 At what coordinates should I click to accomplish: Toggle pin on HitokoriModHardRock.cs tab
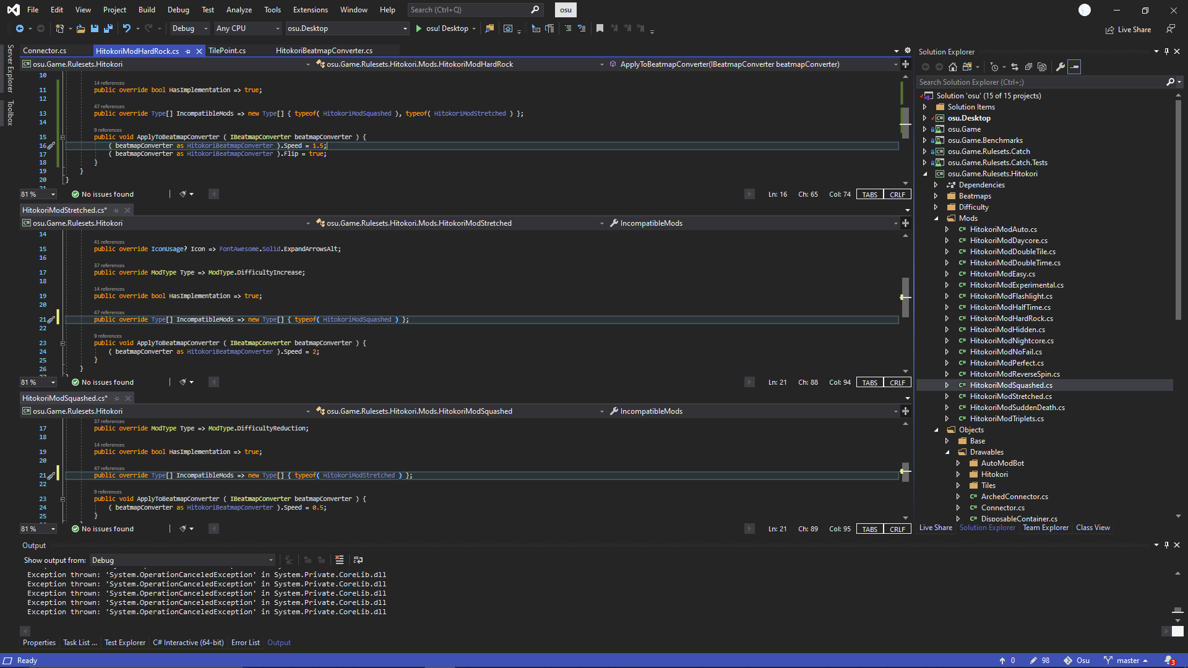188,51
